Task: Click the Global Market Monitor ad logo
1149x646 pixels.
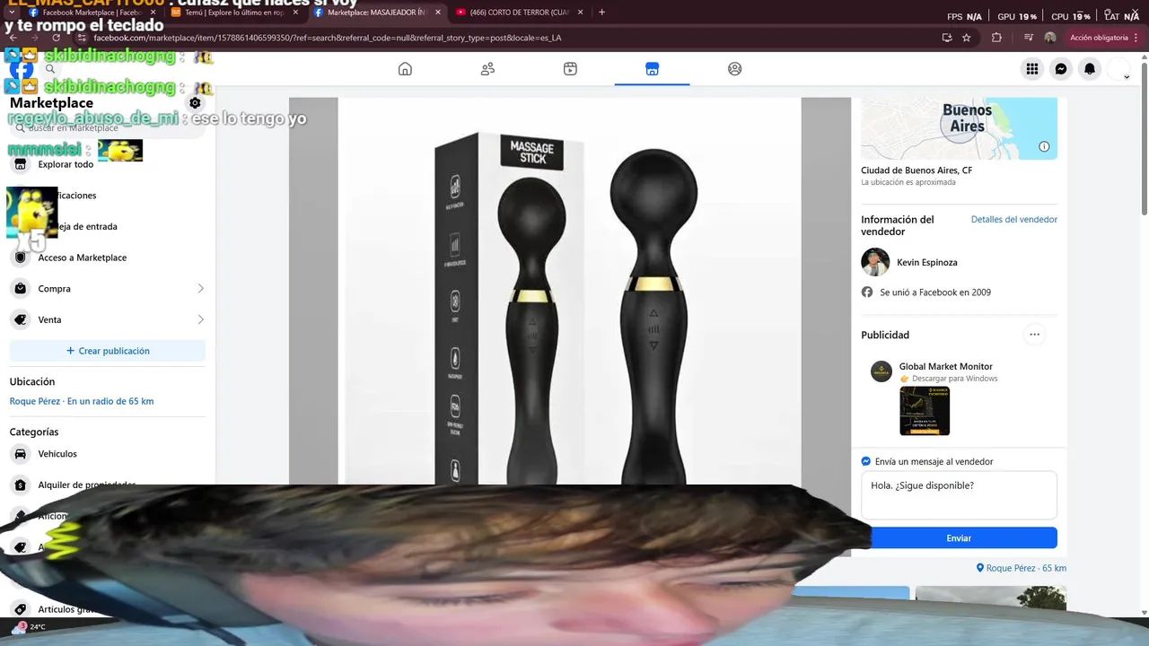Action: tap(881, 371)
